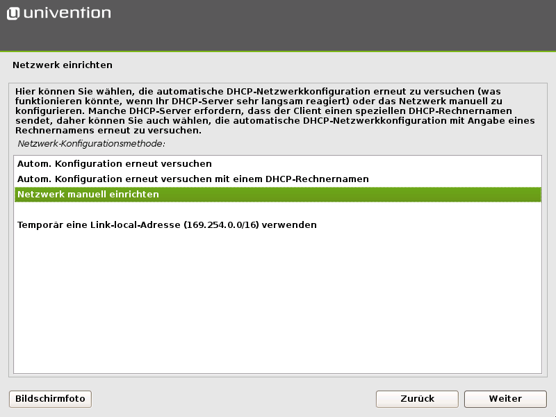Click the thin orange stripe under header

[278, 51]
